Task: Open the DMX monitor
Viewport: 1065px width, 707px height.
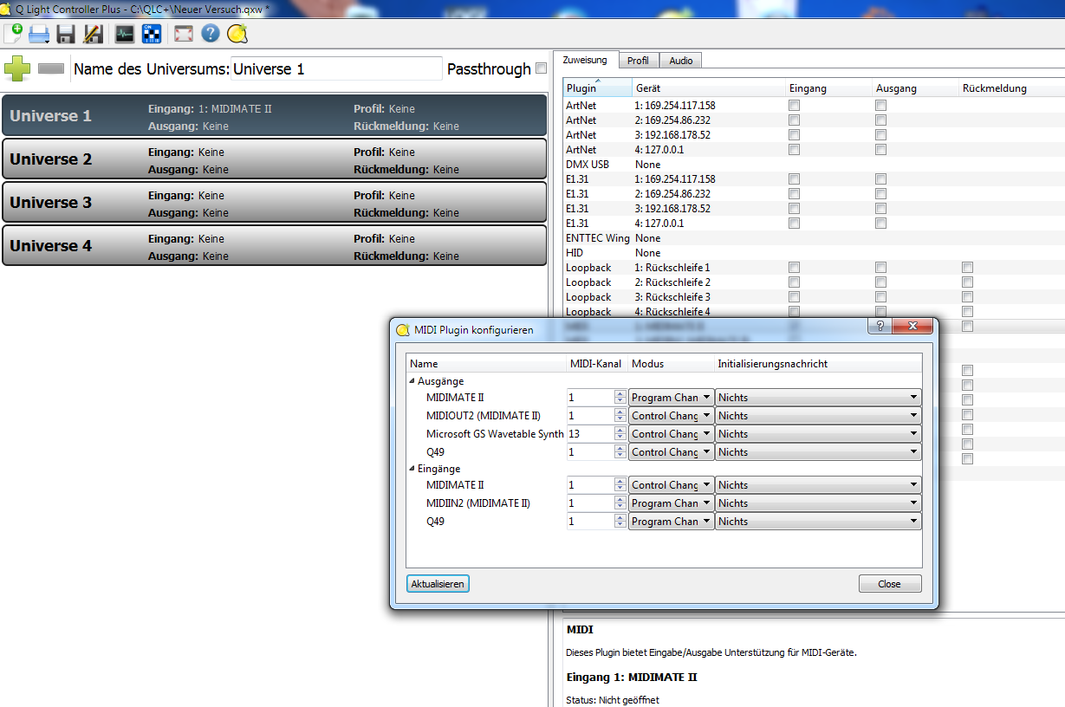Action: 126,34
